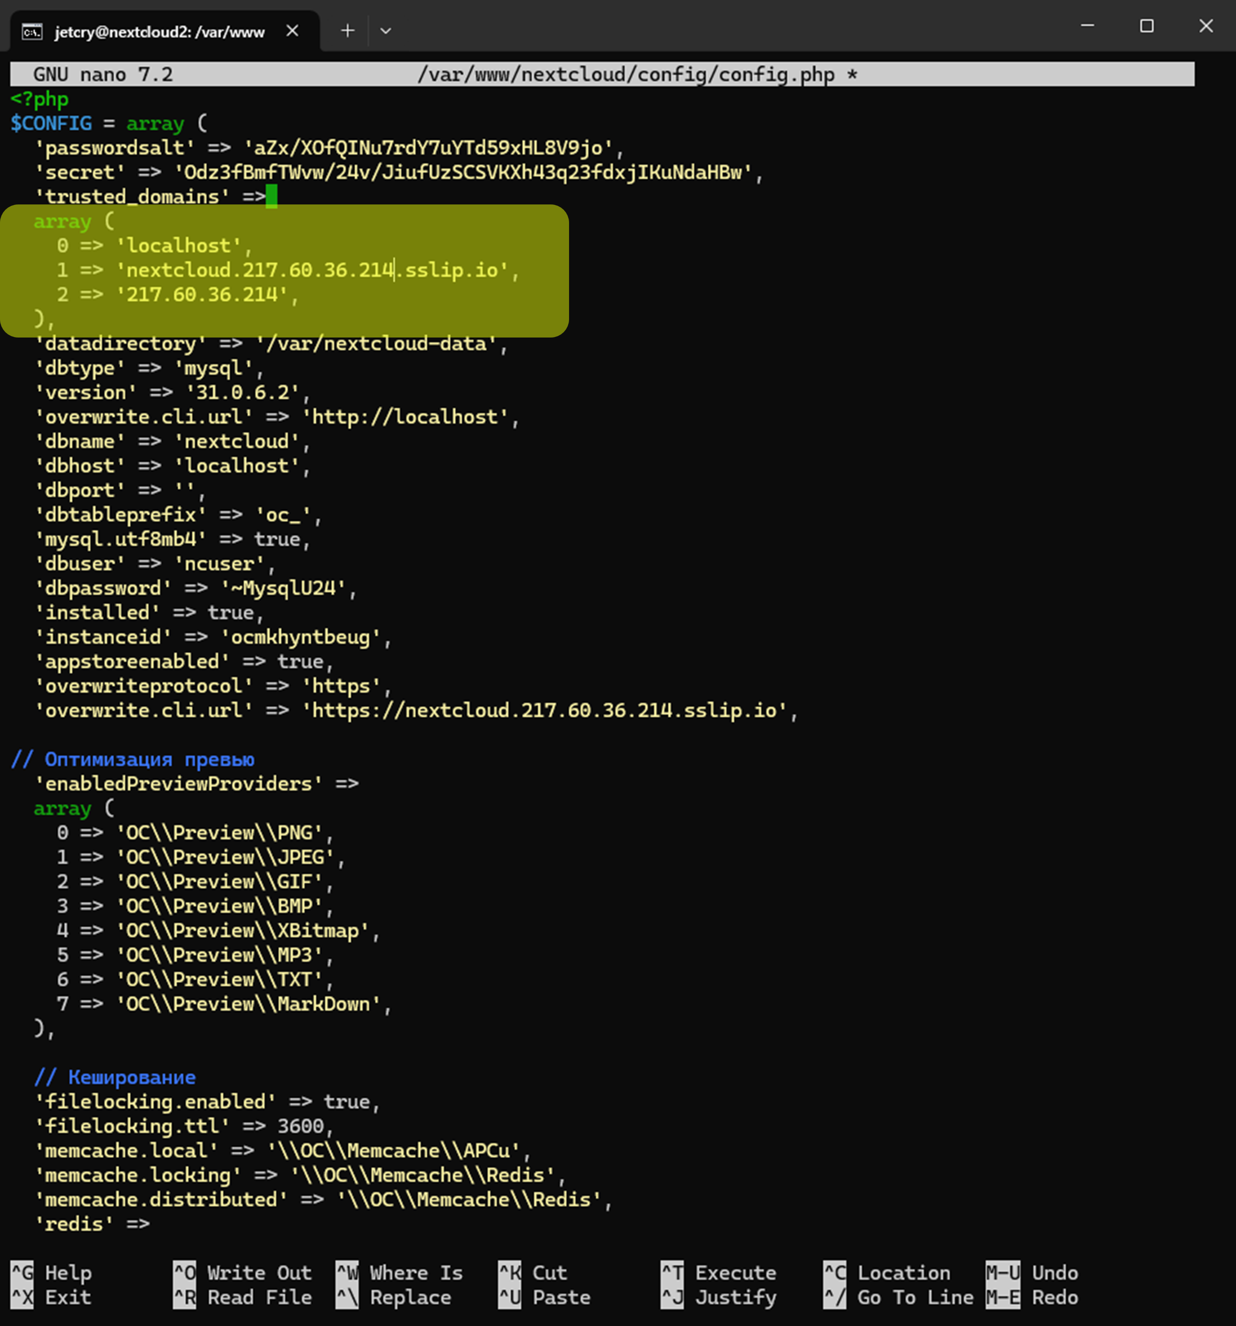Click the ^U Paste shortcut
1236x1326 pixels.
[544, 1298]
